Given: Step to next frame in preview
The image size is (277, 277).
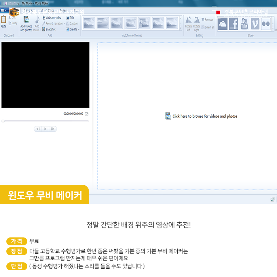Looking at the screenshot, I should point(53,129).
